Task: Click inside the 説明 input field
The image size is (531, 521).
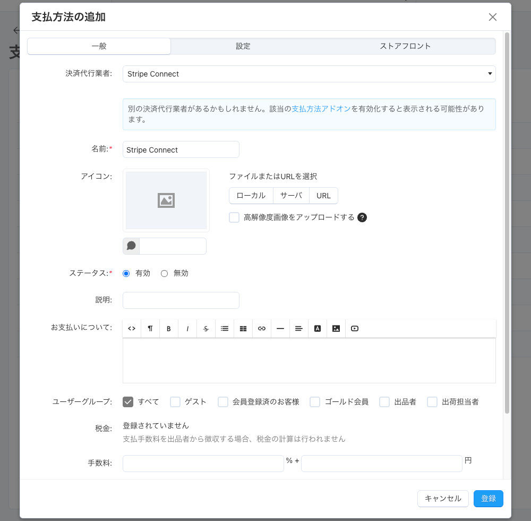Action: tap(181, 300)
